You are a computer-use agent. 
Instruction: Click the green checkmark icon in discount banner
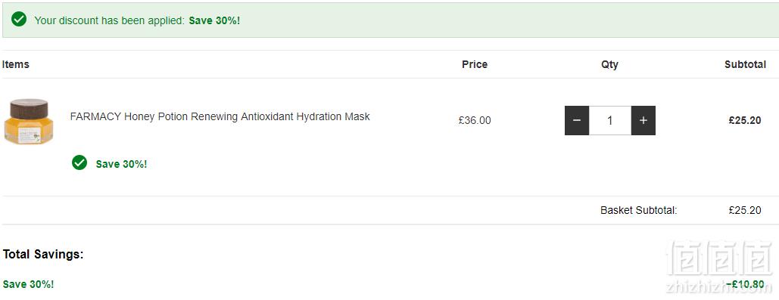[x=19, y=20]
